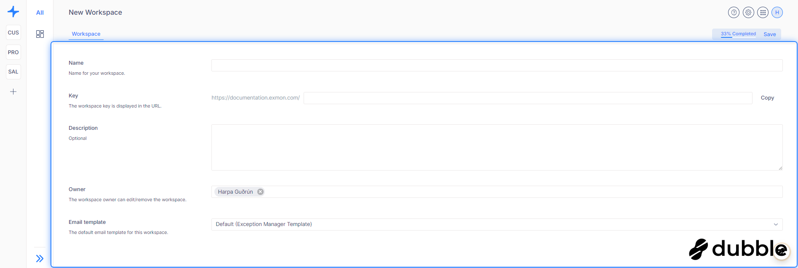The width and height of the screenshot is (798, 268).
Task: Add a new workspace with plus icon
Action: coord(13,92)
